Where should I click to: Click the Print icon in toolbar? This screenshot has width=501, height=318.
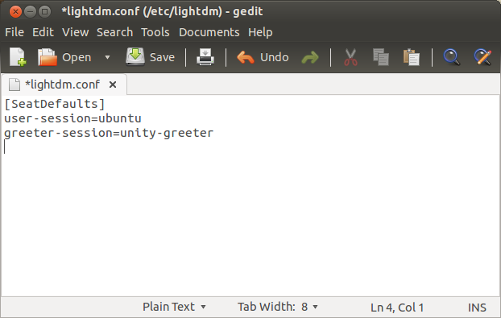coord(205,57)
